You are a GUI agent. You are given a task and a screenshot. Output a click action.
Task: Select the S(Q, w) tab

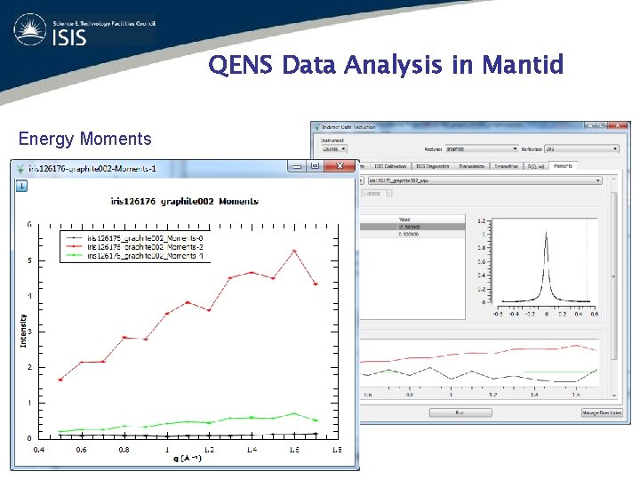pos(535,166)
